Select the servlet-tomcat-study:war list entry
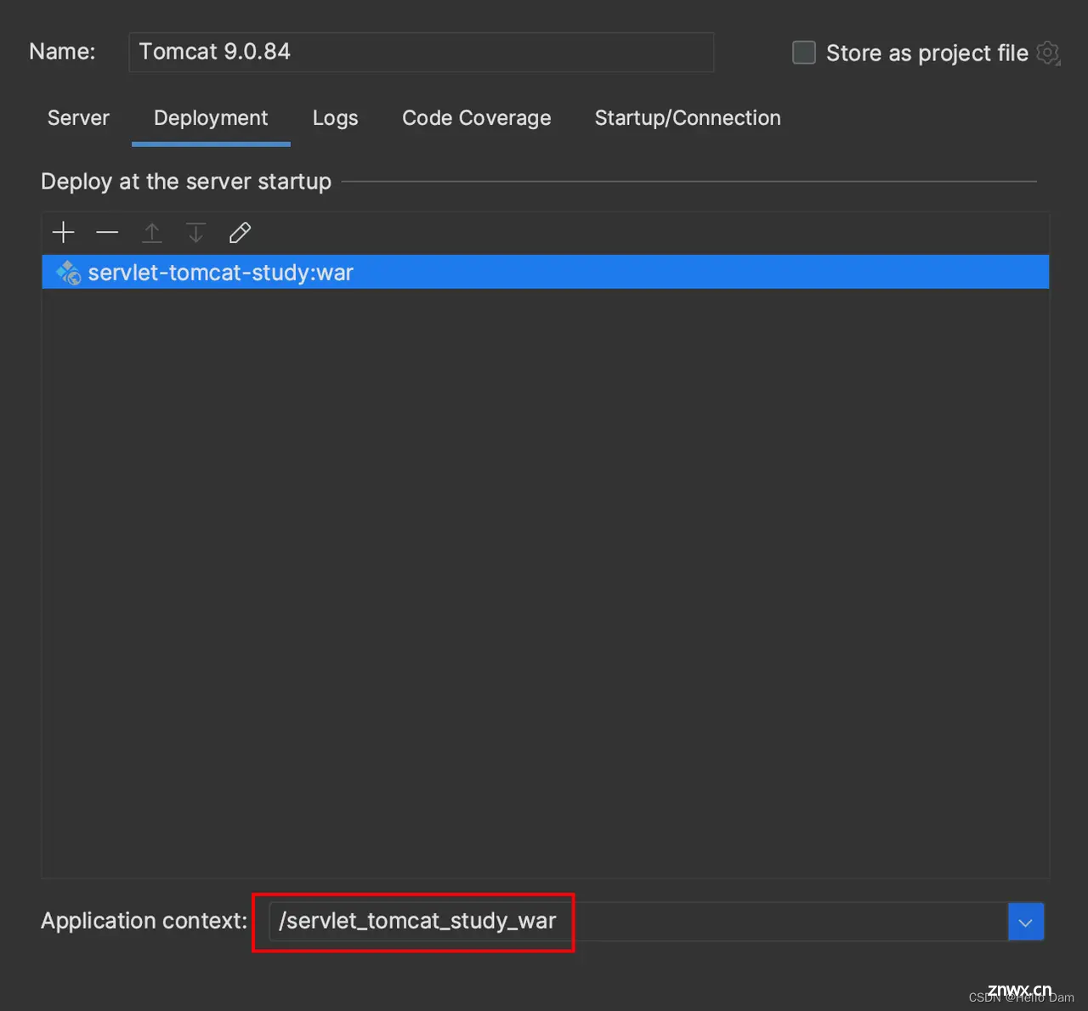 (x=546, y=272)
